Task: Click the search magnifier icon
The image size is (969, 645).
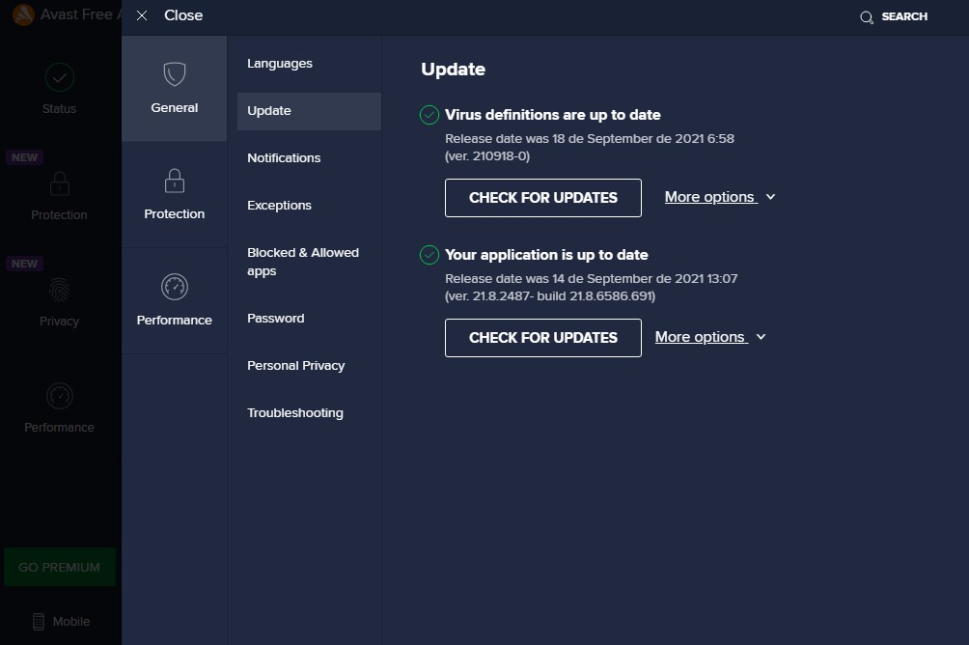Action: 867,17
